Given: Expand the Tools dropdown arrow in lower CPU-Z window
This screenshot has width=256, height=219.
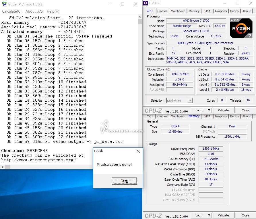Looking at the screenshot, I should click(x=209, y=215).
